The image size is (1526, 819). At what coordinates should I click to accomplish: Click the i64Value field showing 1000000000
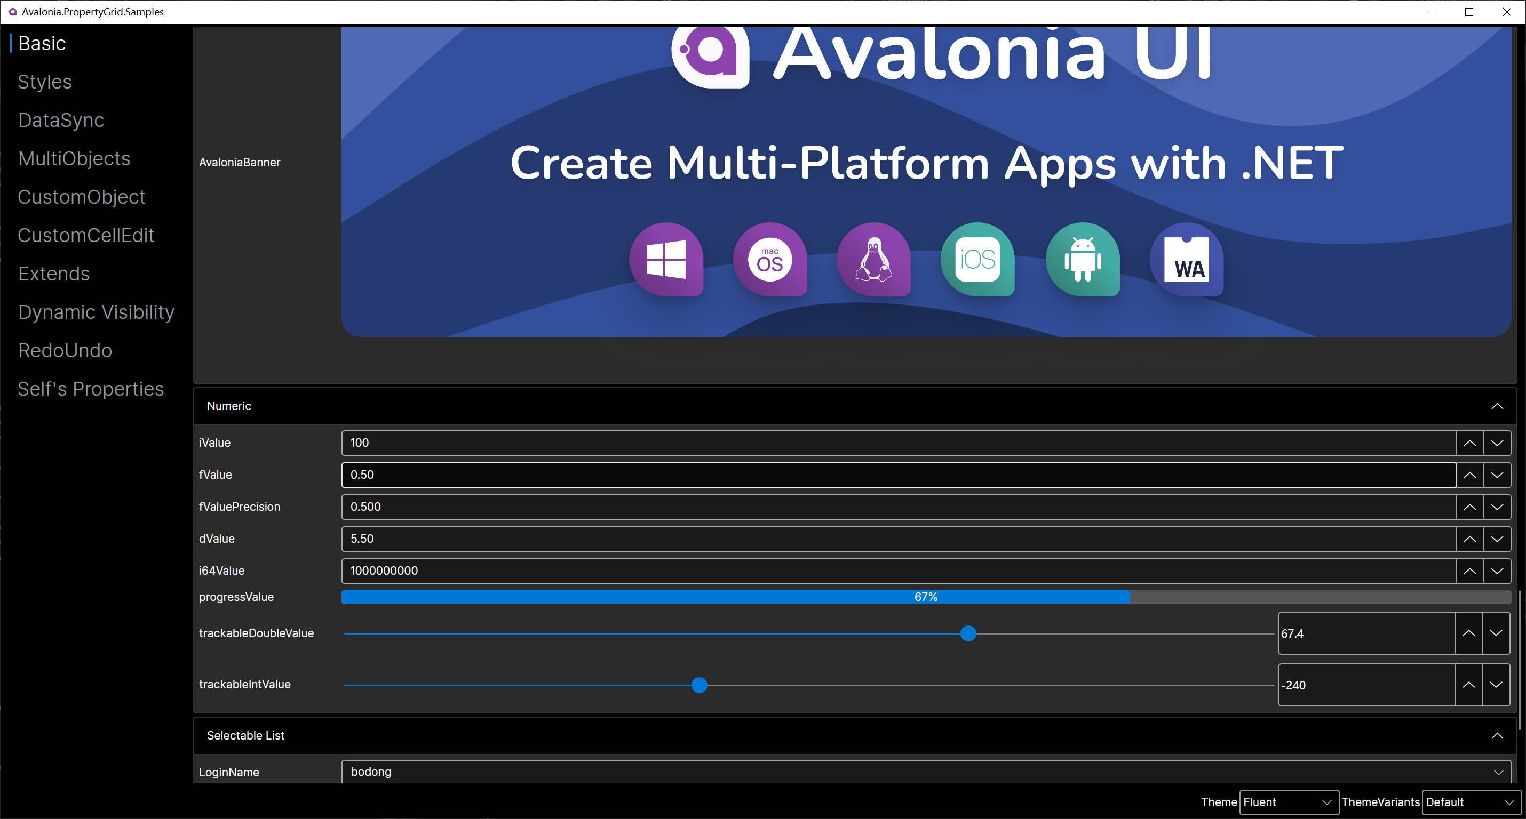[x=899, y=571]
